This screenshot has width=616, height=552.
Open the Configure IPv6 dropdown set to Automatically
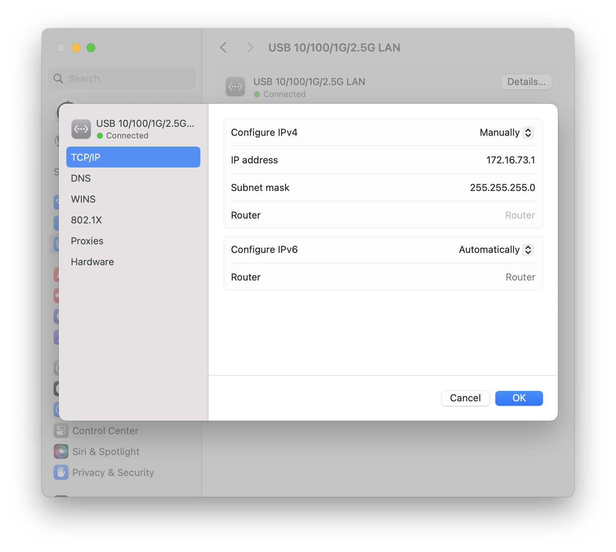[x=495, y=250]
